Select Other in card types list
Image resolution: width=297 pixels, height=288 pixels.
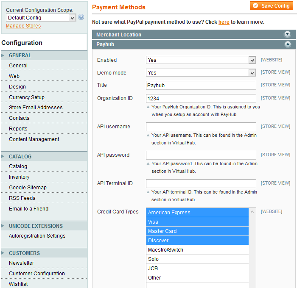tap(197, 277)
